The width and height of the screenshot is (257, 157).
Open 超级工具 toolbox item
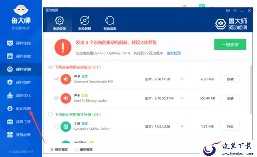pyautogui.click(x=19, y=121)
